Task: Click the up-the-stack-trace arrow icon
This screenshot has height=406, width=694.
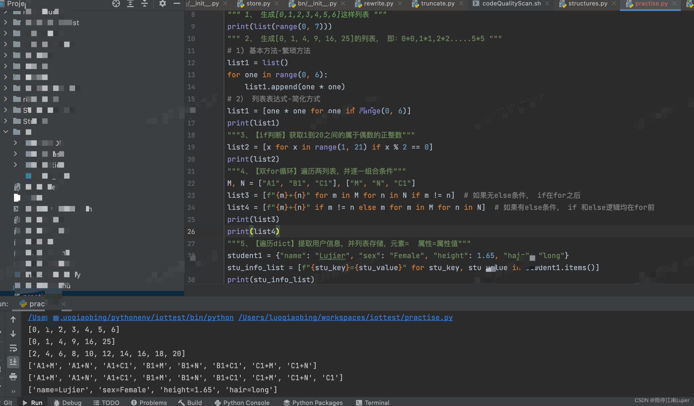Action: (x=13, y=319)
